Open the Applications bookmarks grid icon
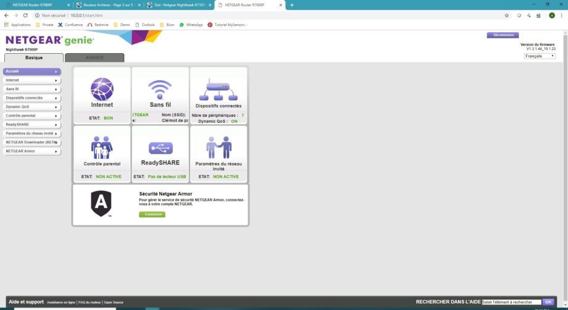The width and height of the screenshot is (568, 310). click(6, 25)
